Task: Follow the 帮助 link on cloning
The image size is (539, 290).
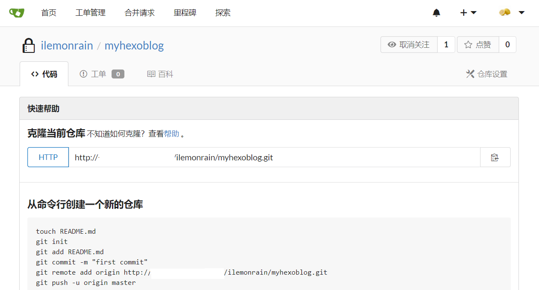Action: pyautogui.click(x=172, y=133)
